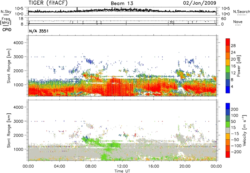Click the Time UT axis title
This screenshot has height=173, width=250.
click(122, 171)
